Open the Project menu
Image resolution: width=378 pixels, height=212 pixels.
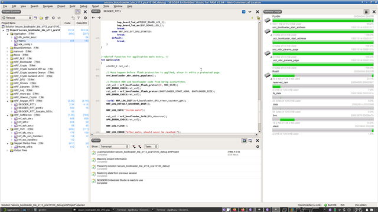[x=61, y=6]
